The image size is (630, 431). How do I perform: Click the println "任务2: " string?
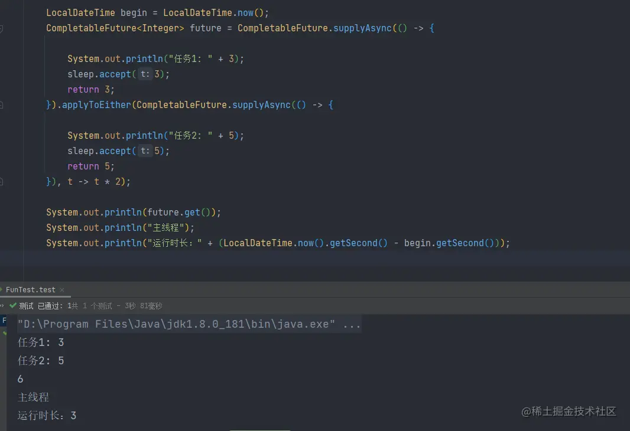point(190,136)
